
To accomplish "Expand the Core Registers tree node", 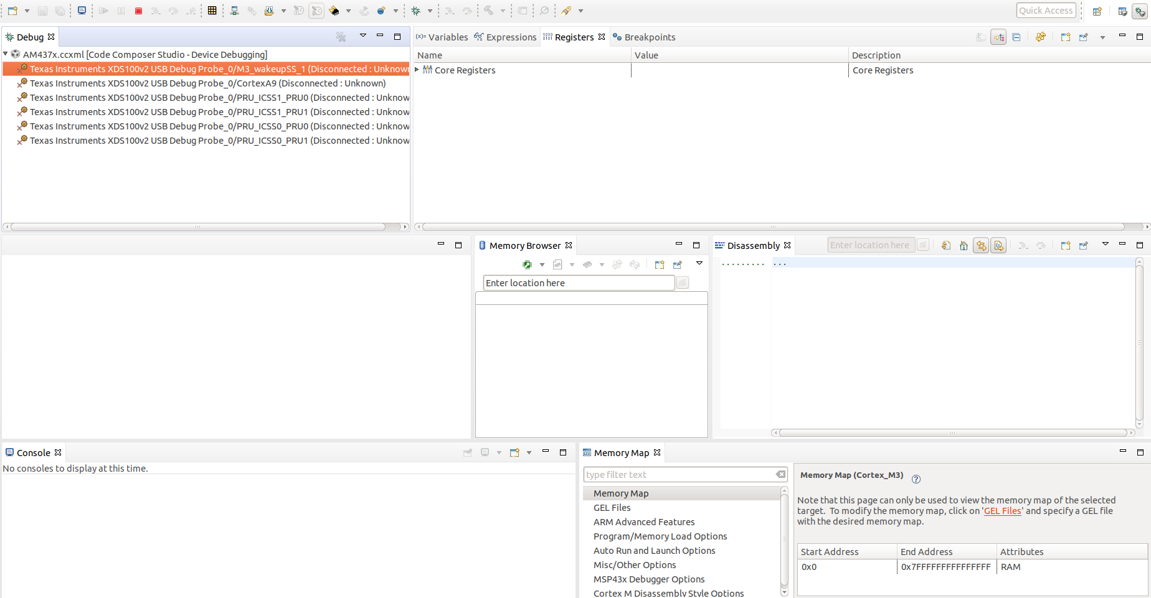I will (x=417, y=70).
